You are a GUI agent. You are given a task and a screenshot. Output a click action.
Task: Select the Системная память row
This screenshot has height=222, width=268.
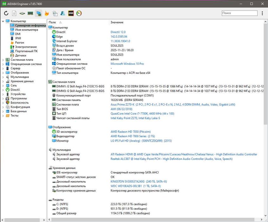(156, 100)
